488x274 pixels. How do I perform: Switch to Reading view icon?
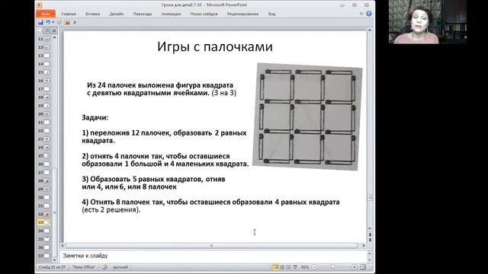(288, 267)
